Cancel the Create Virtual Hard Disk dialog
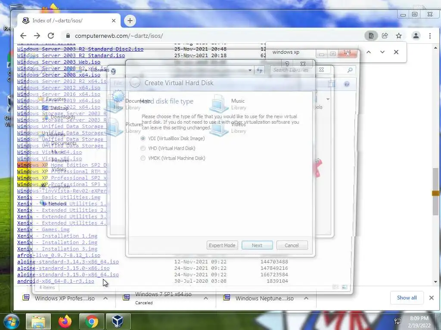Screen dimensions: 441x330 pos(292,245)
